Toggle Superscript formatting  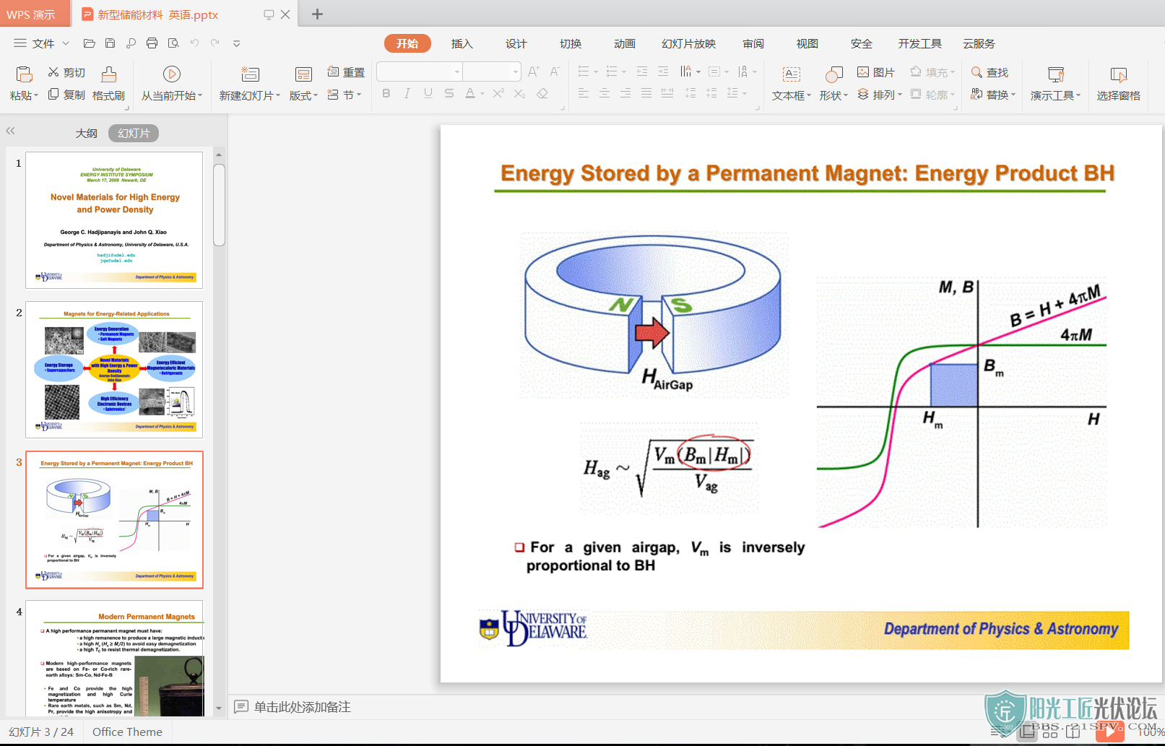[498, 93]
